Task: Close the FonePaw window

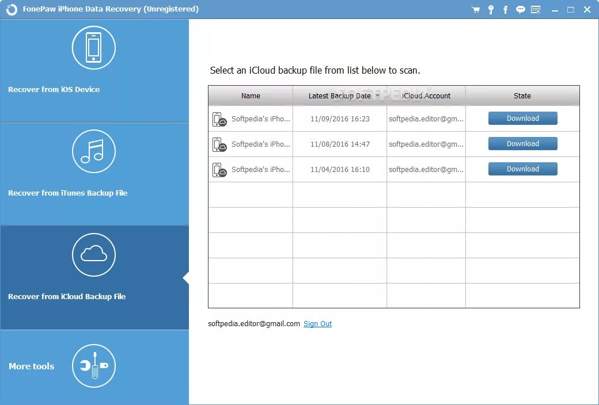Action: coord(587,10)
